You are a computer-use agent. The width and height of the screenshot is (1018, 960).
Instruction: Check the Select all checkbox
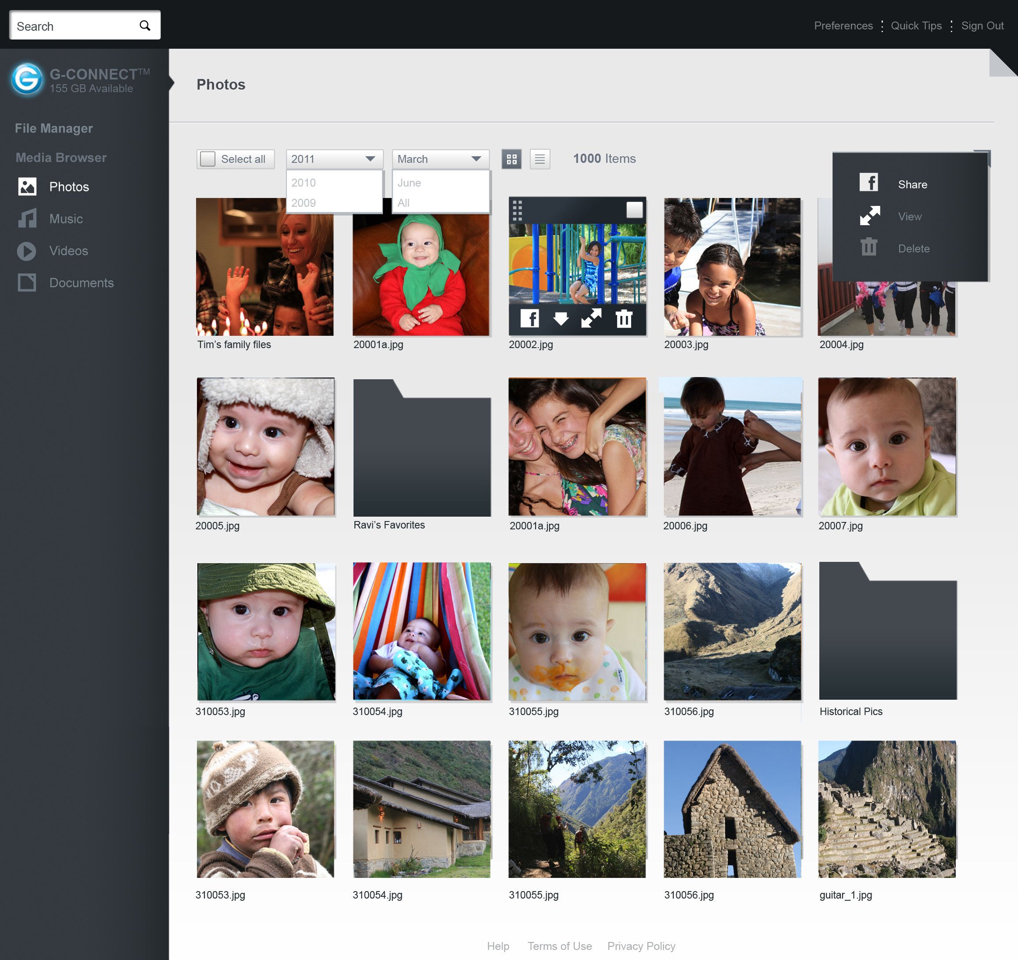[207, 159]
